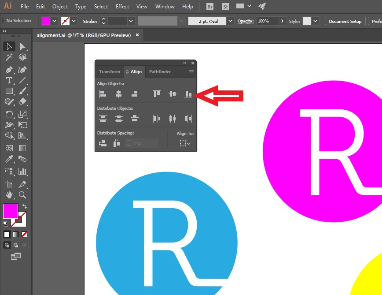Open the 2 pt. Oval brush dropdown
Image resolution: width=382 pixels, height=295 pixels.
coord(230,21)
